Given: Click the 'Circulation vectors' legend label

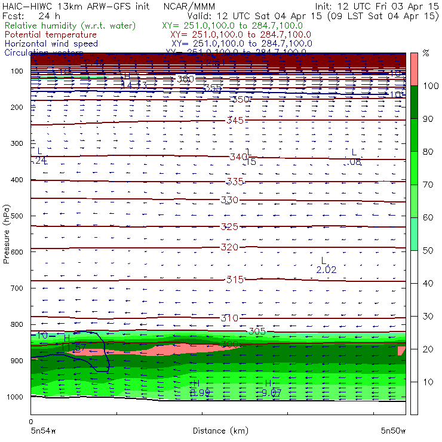Looking at the screenshot, I should (x=44, y=53).
